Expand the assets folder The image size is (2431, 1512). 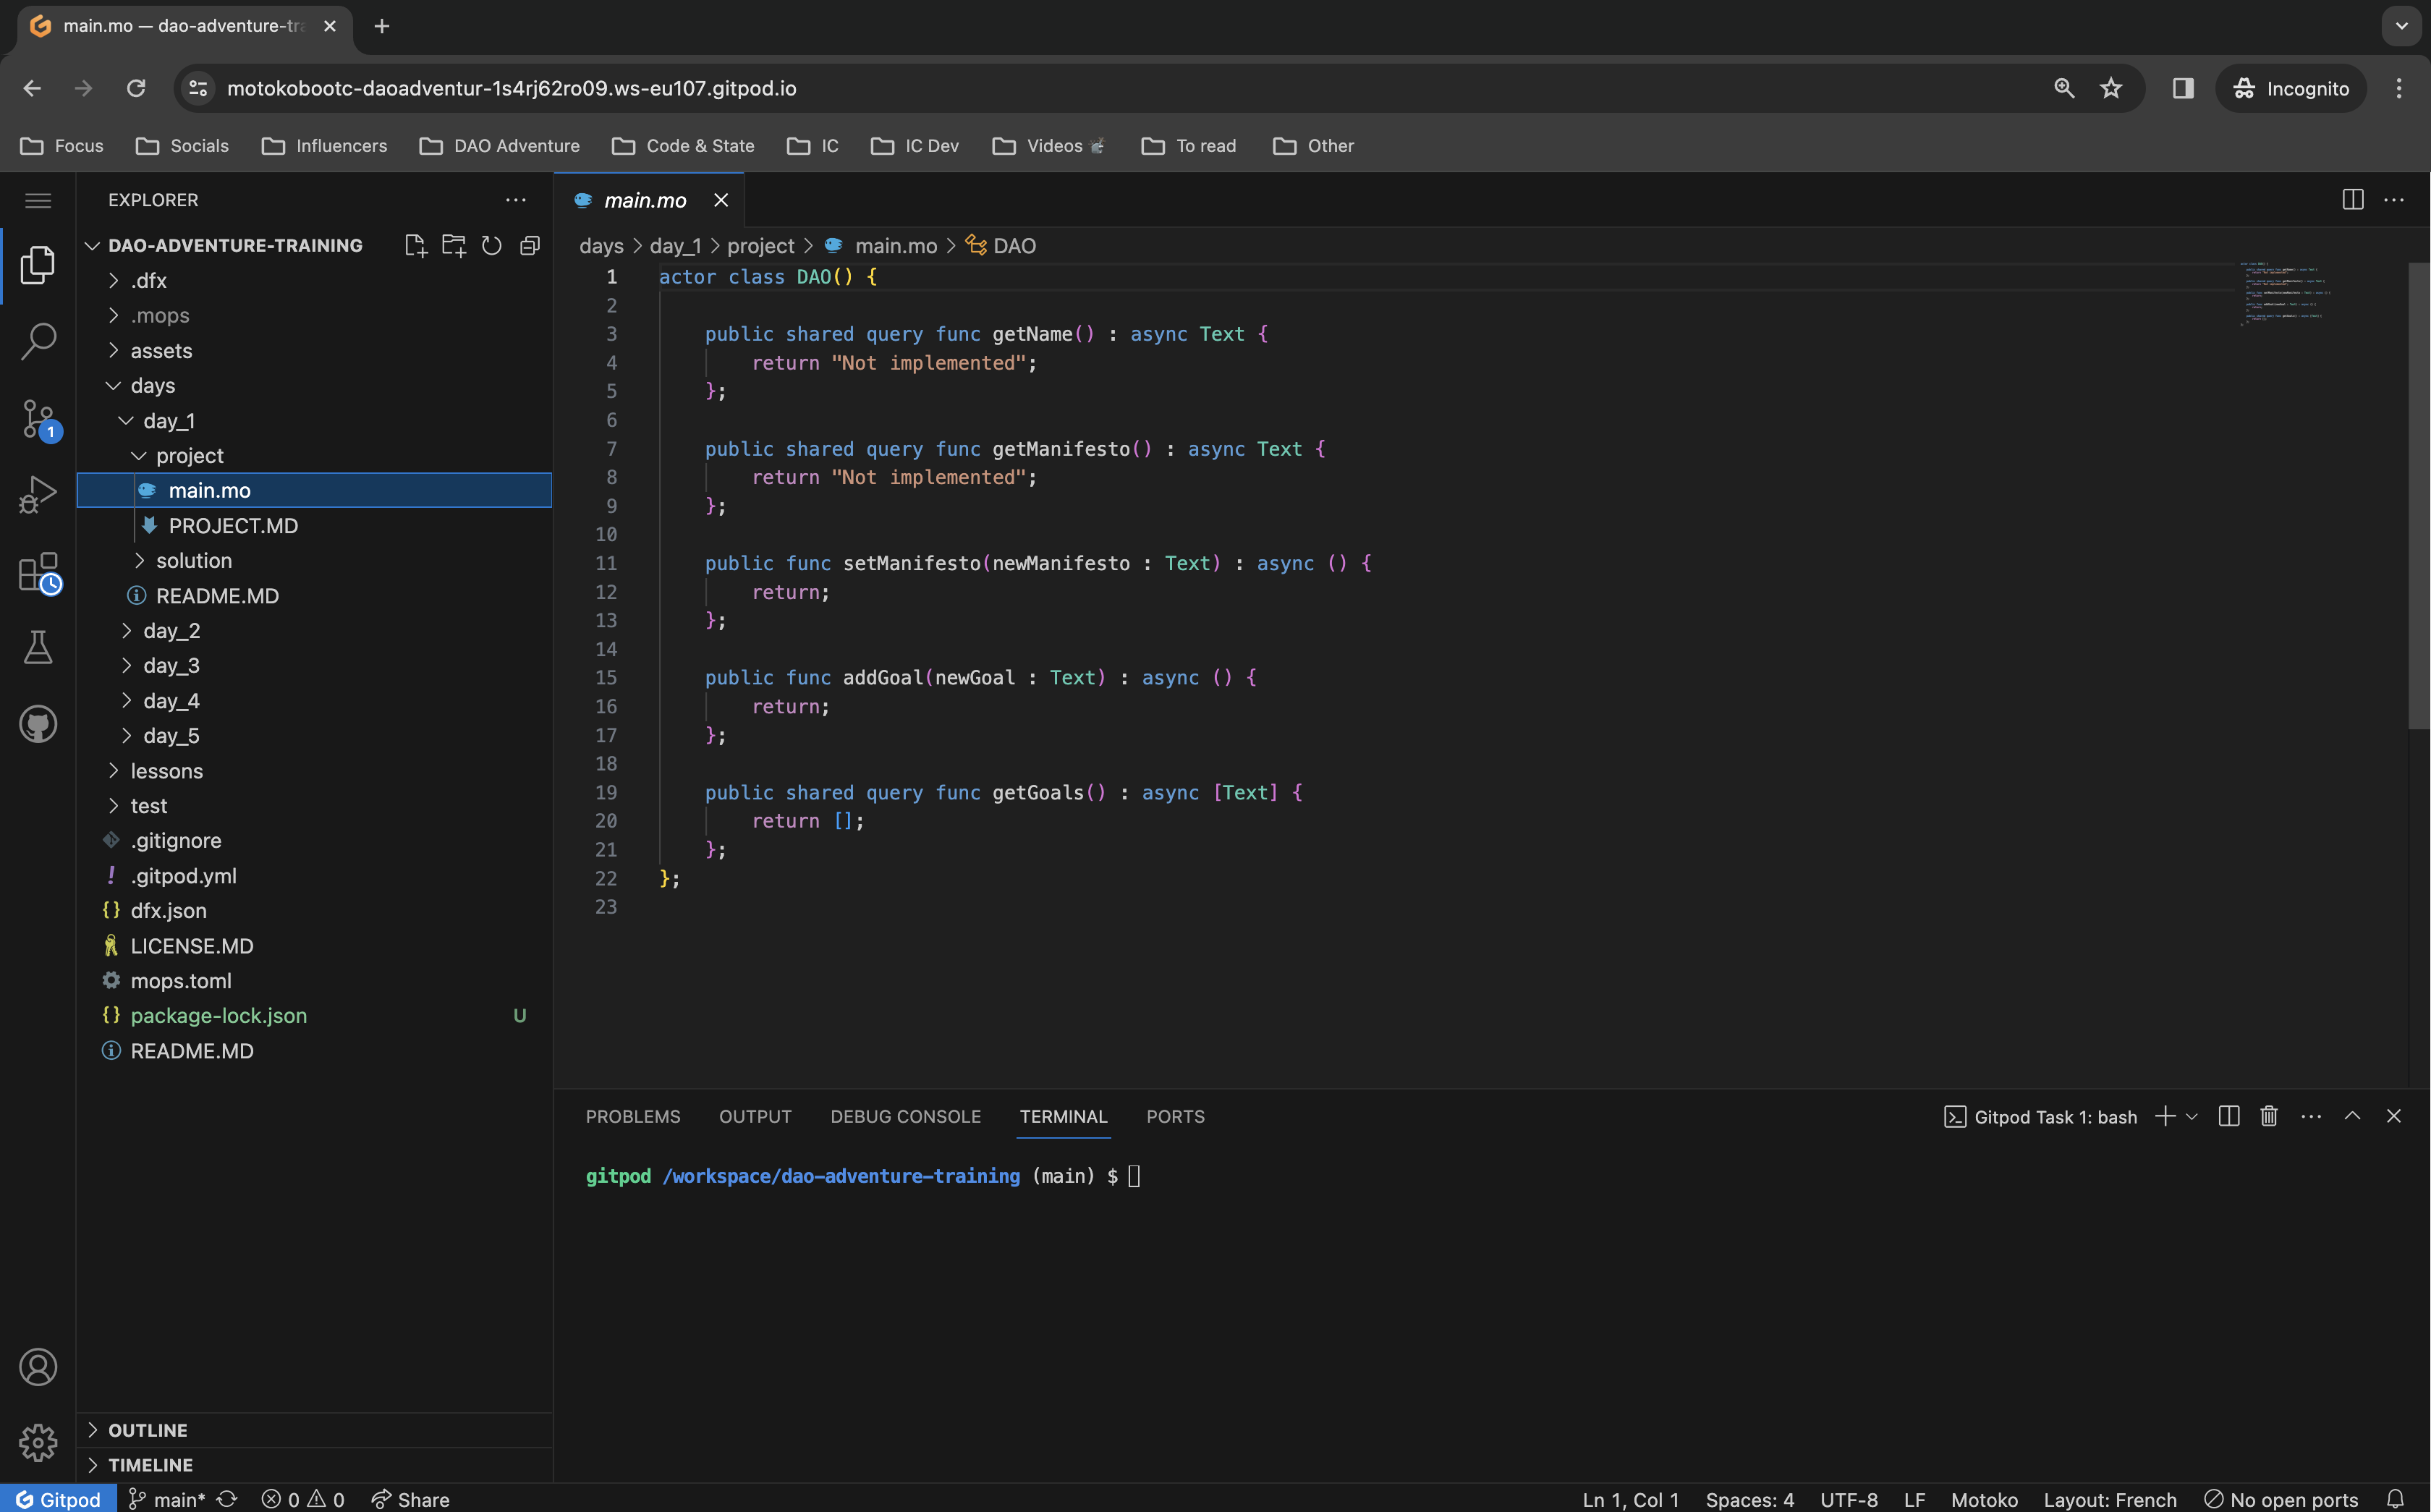click(314, 351)
